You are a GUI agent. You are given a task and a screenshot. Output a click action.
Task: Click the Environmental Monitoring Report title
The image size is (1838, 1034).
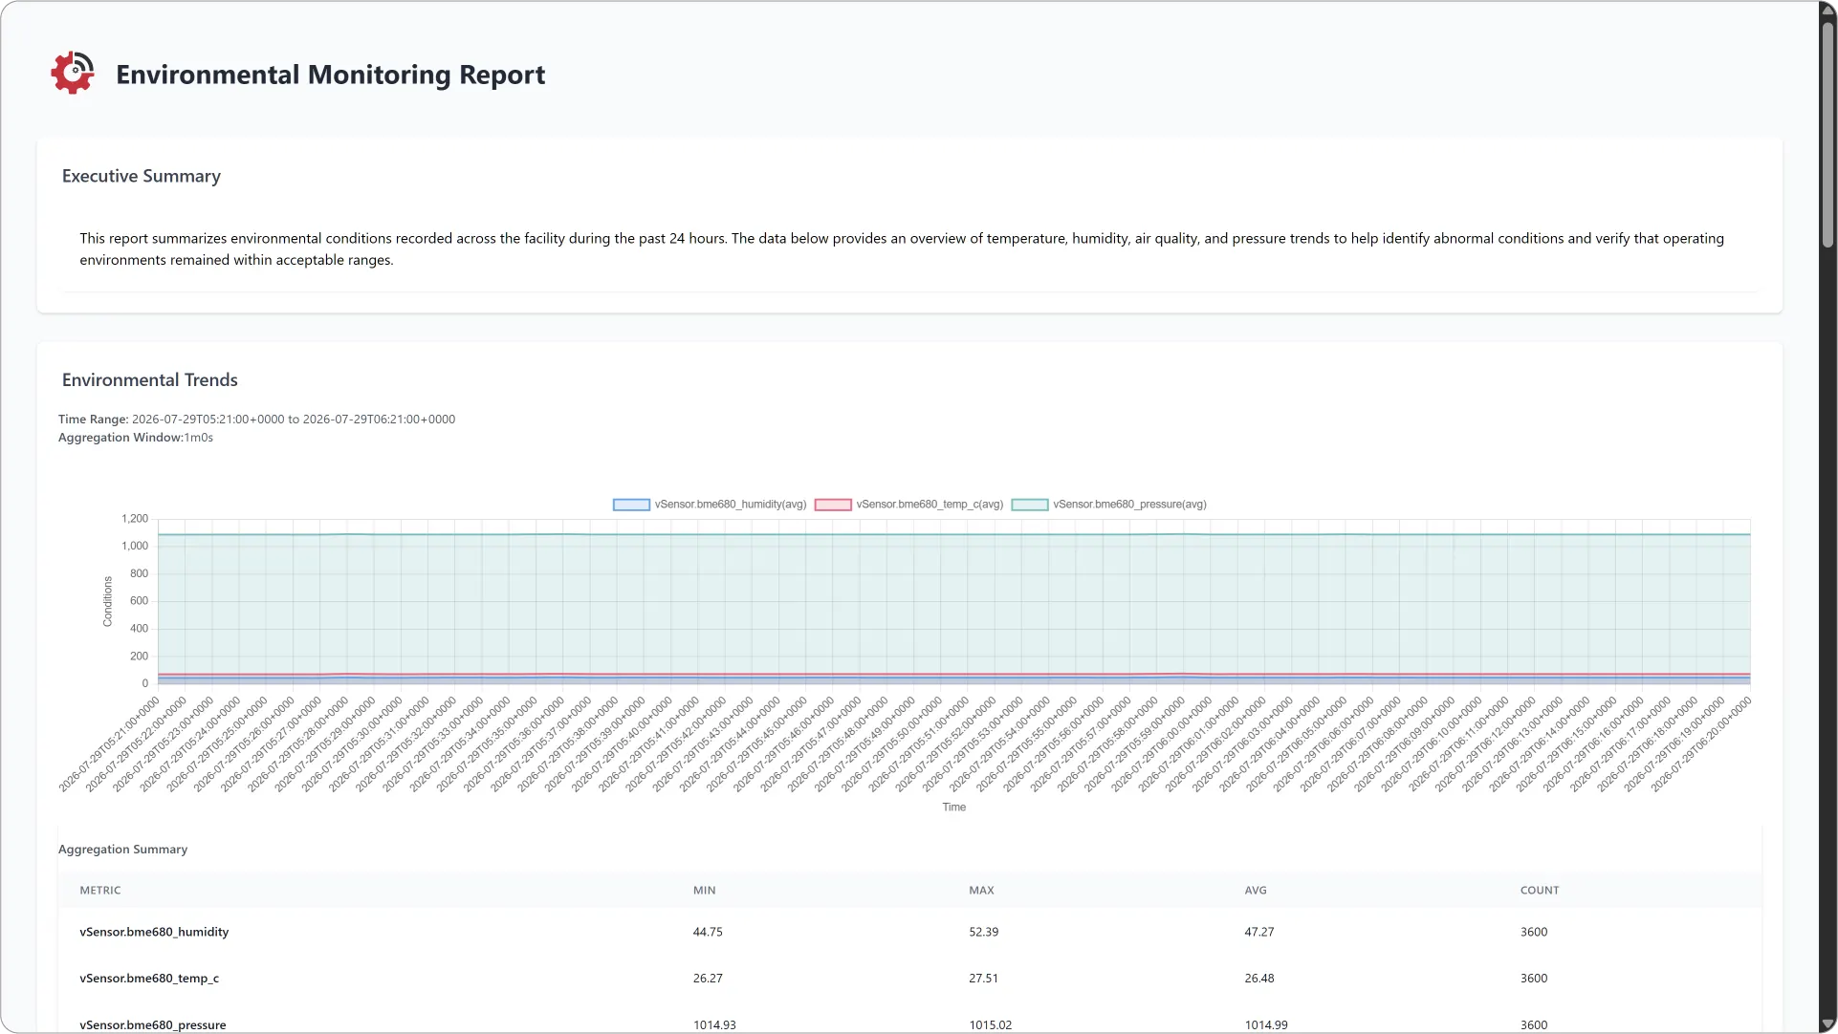[x=331, y=75]
